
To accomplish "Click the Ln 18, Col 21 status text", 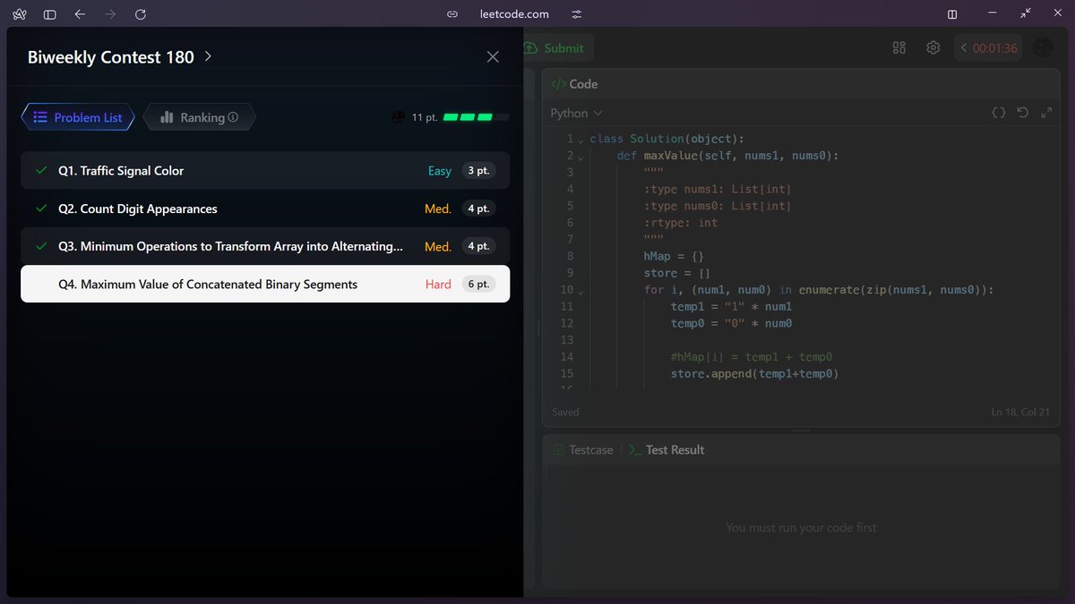I will pos(1022,413).
